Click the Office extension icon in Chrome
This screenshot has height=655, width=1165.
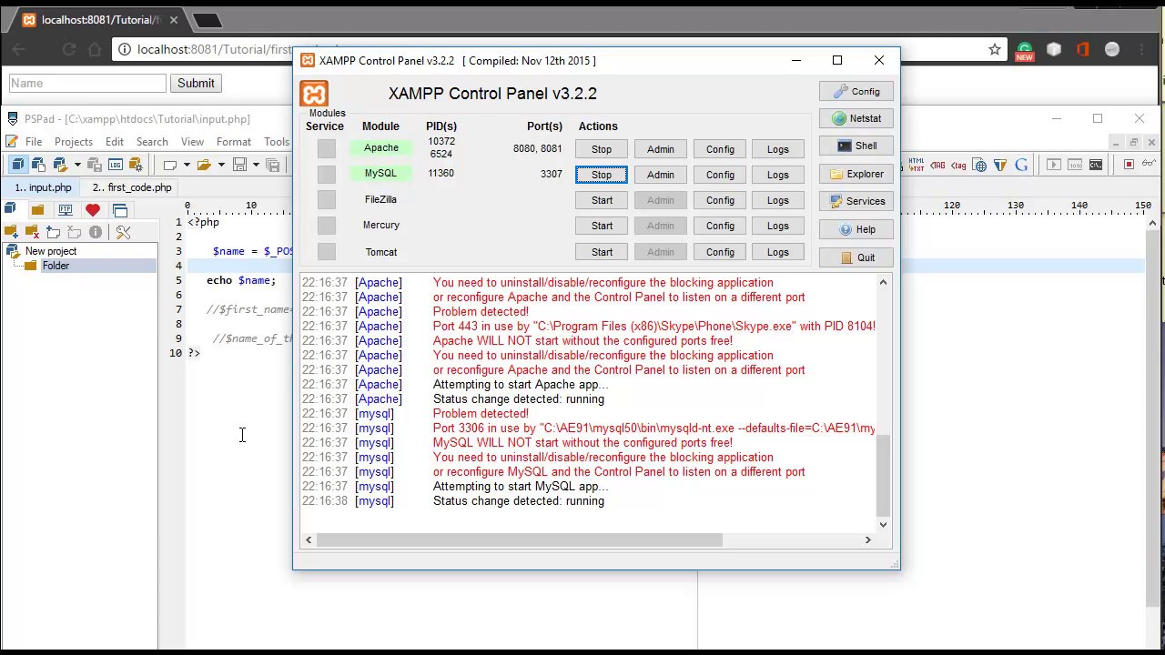pyautogui.click(x=1083, y=49)
